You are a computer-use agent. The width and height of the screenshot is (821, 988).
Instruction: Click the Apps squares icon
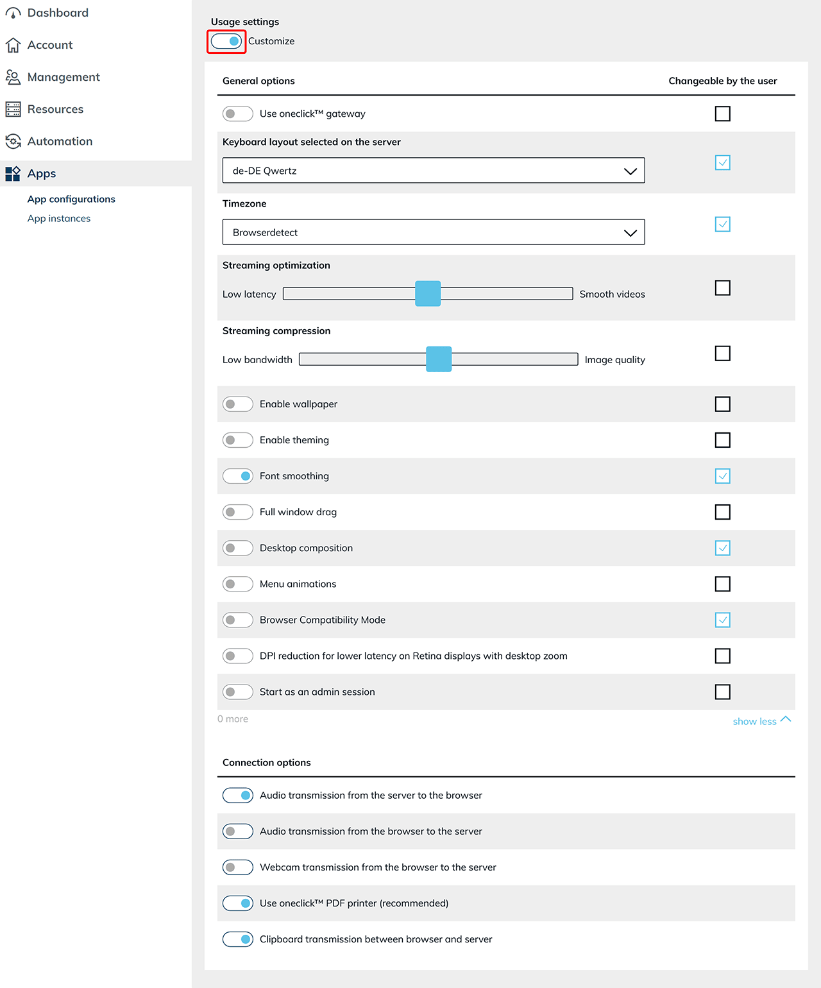[x=13, y=173]
